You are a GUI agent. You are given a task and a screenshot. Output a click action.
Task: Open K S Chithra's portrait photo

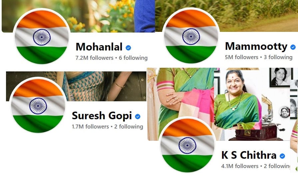coord(238,100)
